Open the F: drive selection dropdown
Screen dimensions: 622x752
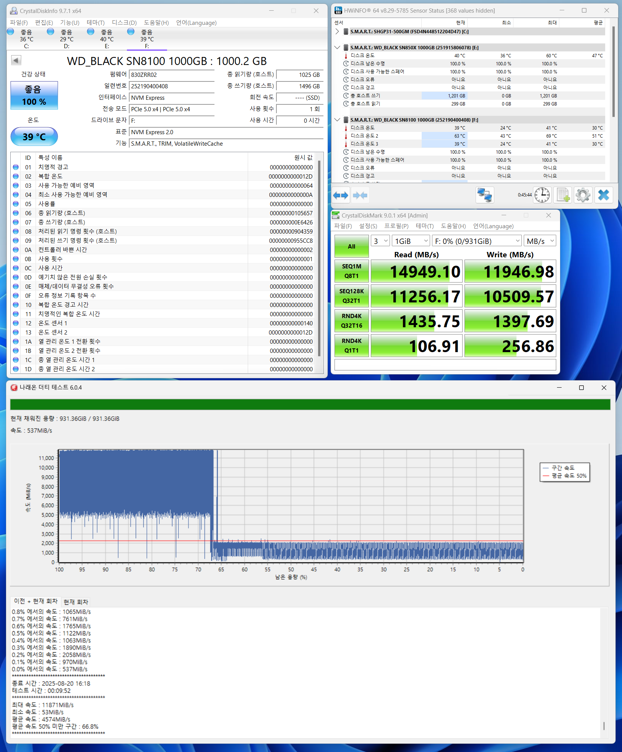coord(477,241)
